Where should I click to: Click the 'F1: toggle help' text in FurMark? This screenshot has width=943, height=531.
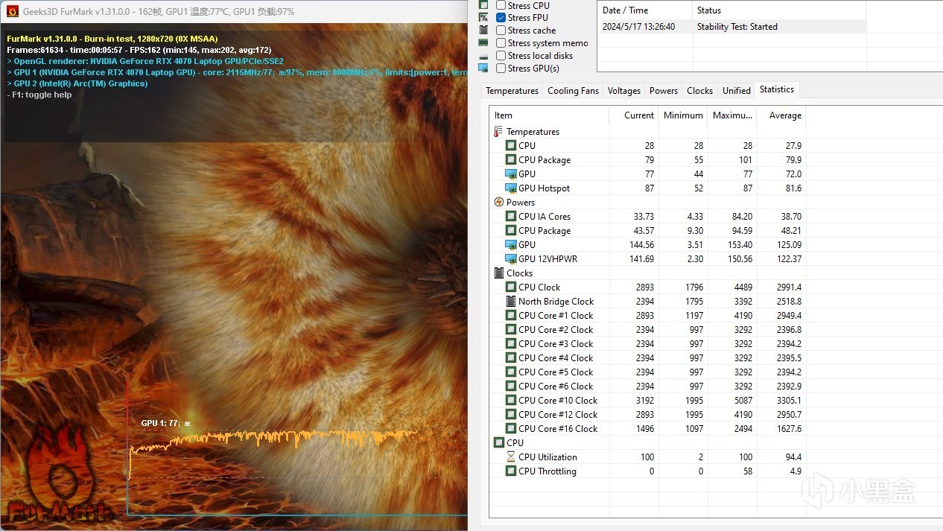[x=39, y=95]
